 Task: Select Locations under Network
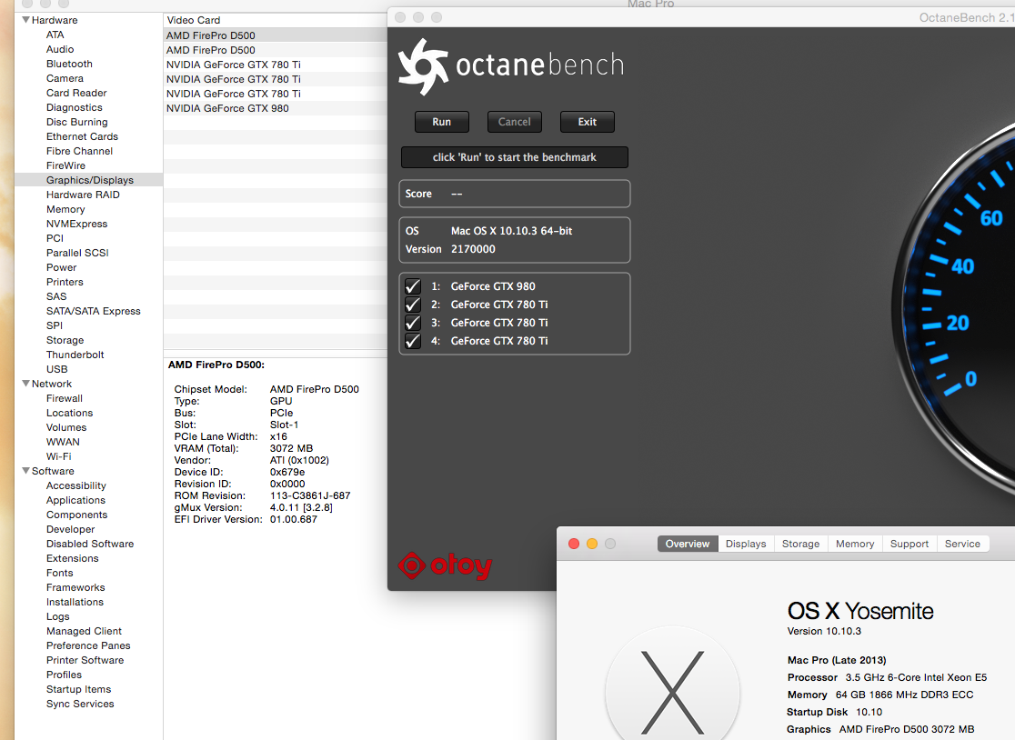pos(69,414)
